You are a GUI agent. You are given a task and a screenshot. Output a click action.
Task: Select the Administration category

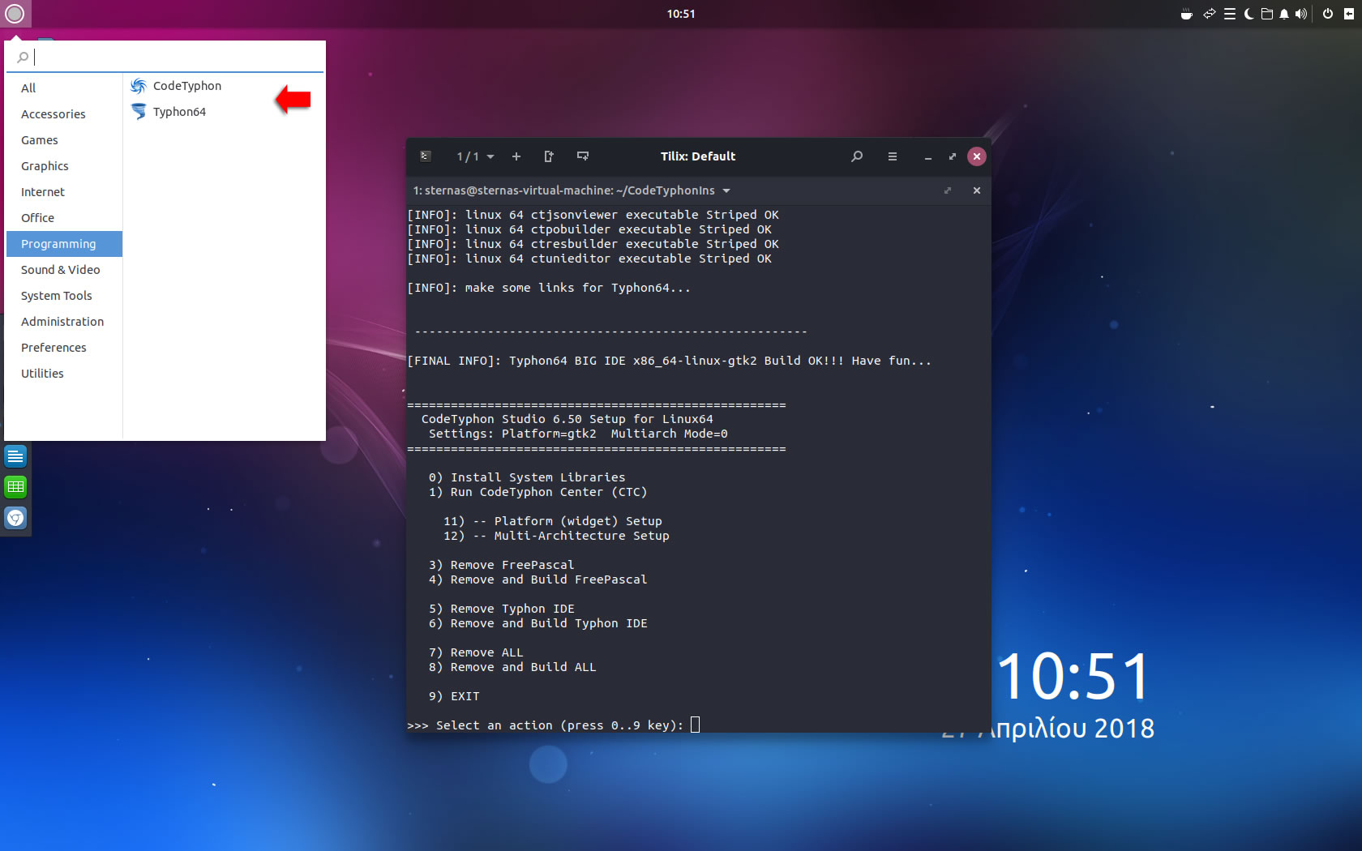[62, 322]
